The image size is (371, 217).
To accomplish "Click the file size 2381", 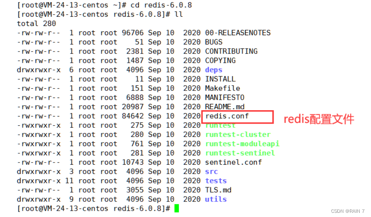I will coord(135,51).
